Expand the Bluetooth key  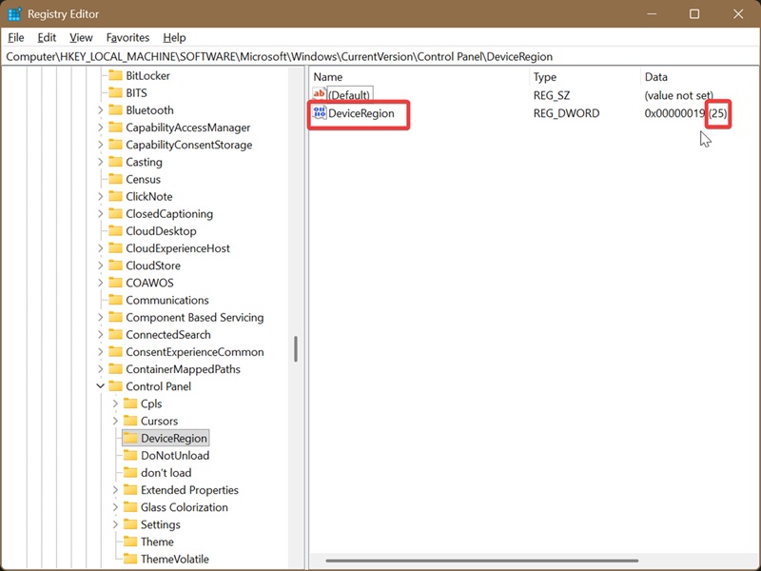(x=101, y=110)
